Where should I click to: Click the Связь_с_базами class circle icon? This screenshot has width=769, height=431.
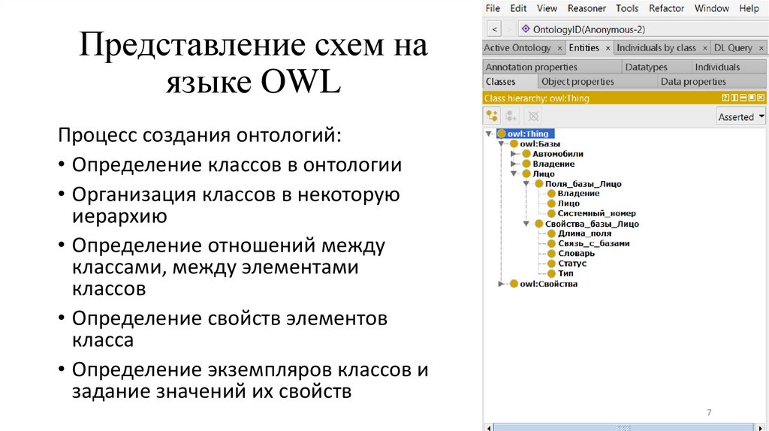551,243
